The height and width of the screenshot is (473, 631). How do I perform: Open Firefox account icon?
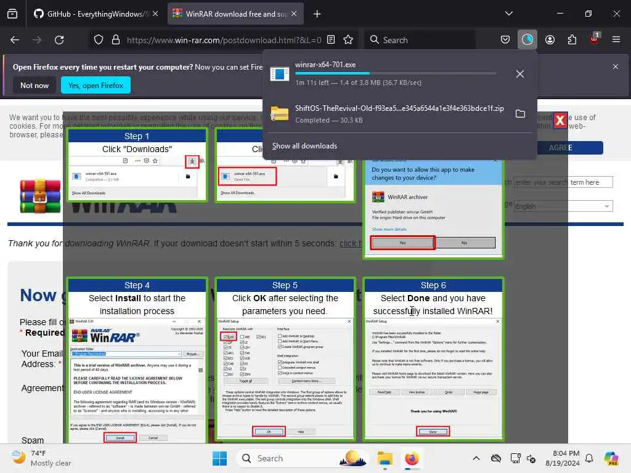pos(550,40)
